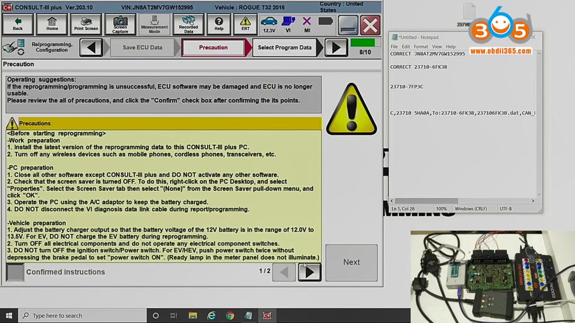Image resolution: width=575 pixels, height=323 pixels.
Task: Select the 100% zoom status in Notepad
Action: tap(441, 209)
